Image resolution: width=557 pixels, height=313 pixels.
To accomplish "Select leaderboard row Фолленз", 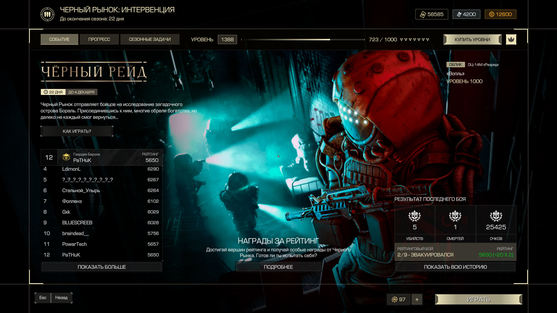I will click(101, 201).
